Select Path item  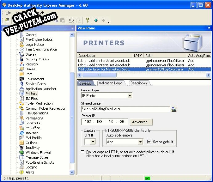[x=29, y=74]
